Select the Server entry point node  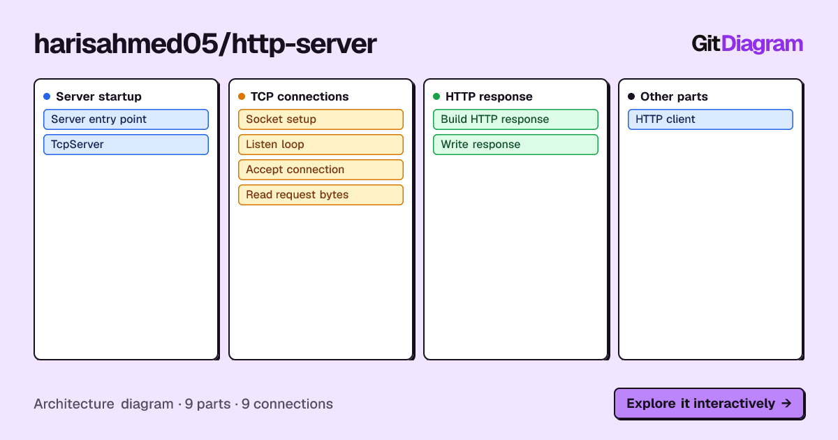[126, 119]
